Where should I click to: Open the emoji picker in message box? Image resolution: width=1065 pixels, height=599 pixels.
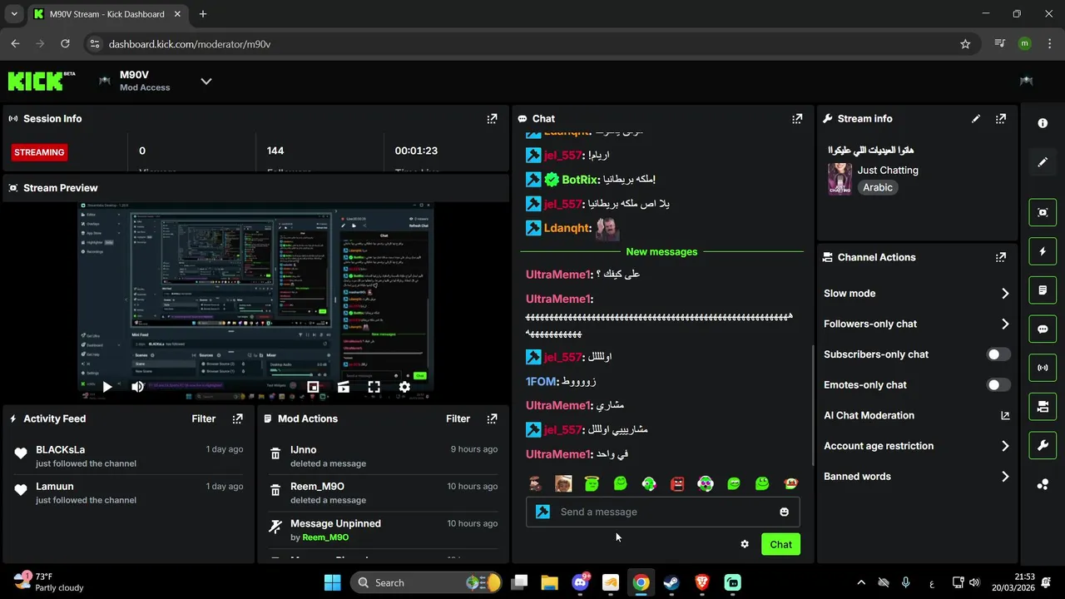(784, 512)
